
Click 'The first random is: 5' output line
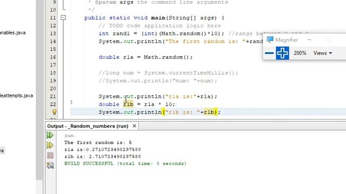pos(98,142)
